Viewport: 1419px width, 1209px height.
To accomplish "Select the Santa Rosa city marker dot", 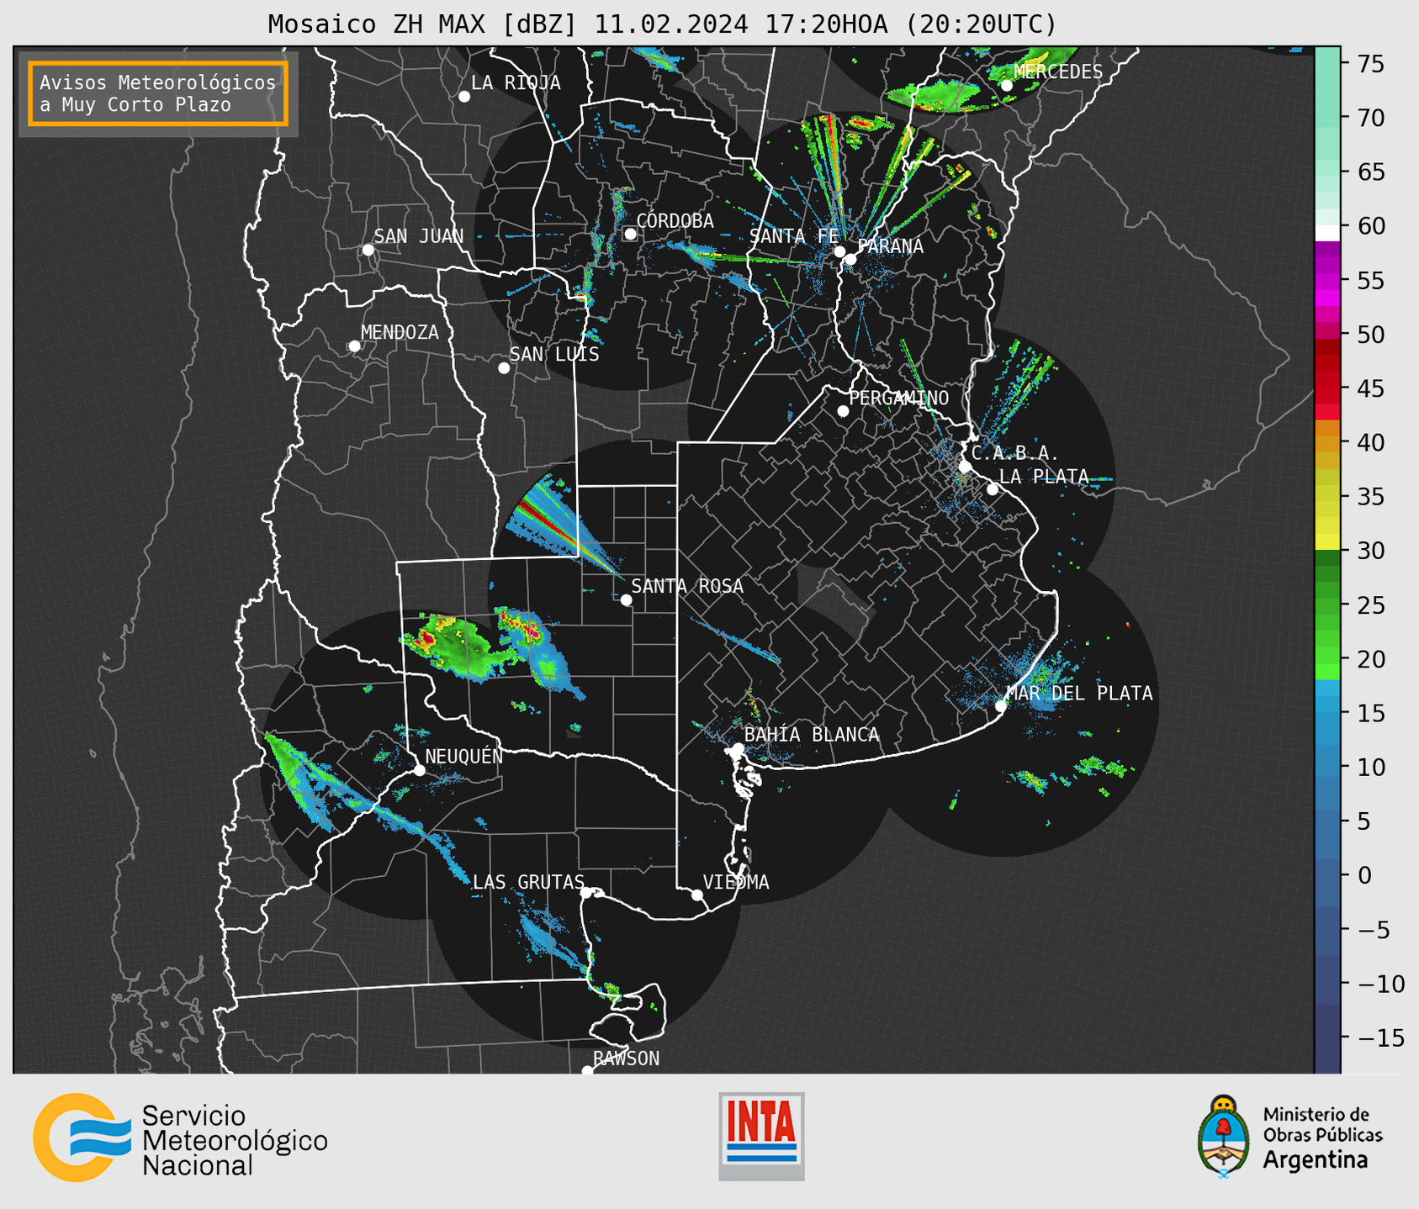I will pyautogui.click(x=626, y=599).
